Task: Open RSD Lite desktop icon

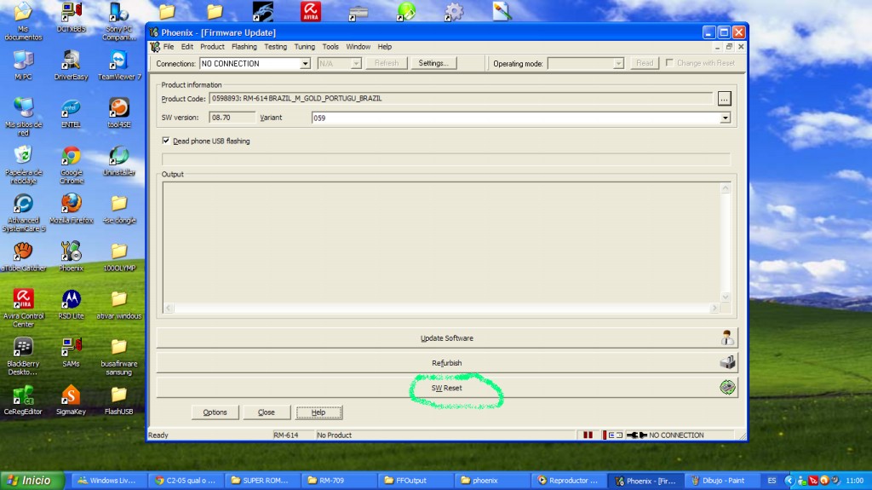Action: 72,304
